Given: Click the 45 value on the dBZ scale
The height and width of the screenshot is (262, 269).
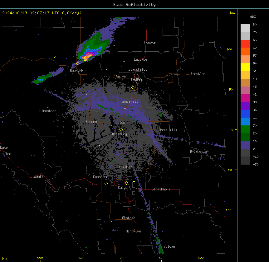Looking at the screenshot, I should 255,87.
